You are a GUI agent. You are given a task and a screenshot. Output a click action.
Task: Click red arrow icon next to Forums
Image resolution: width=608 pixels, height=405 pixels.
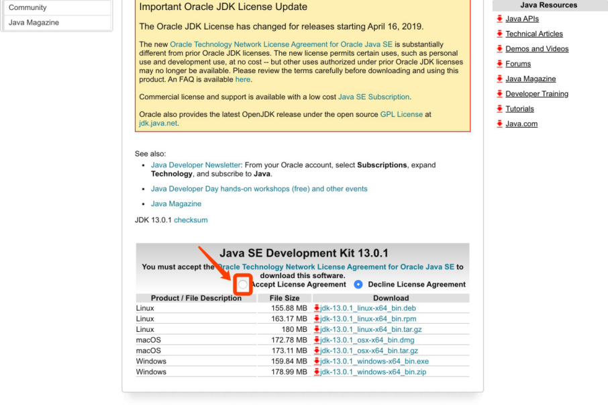click(x=499, y=64)
